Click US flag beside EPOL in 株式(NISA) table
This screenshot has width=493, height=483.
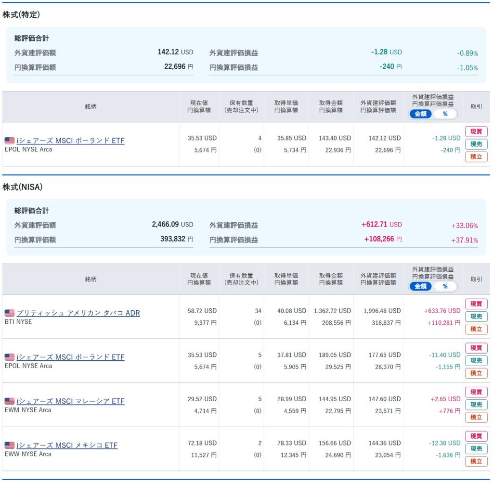[x=9, y=357]
